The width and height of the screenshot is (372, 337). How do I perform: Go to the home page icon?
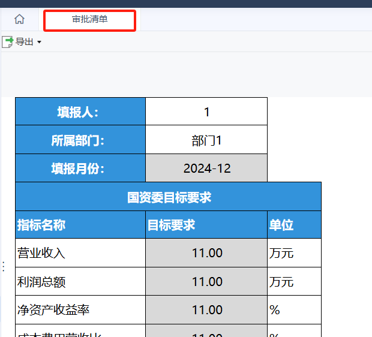tap(19, 19)
